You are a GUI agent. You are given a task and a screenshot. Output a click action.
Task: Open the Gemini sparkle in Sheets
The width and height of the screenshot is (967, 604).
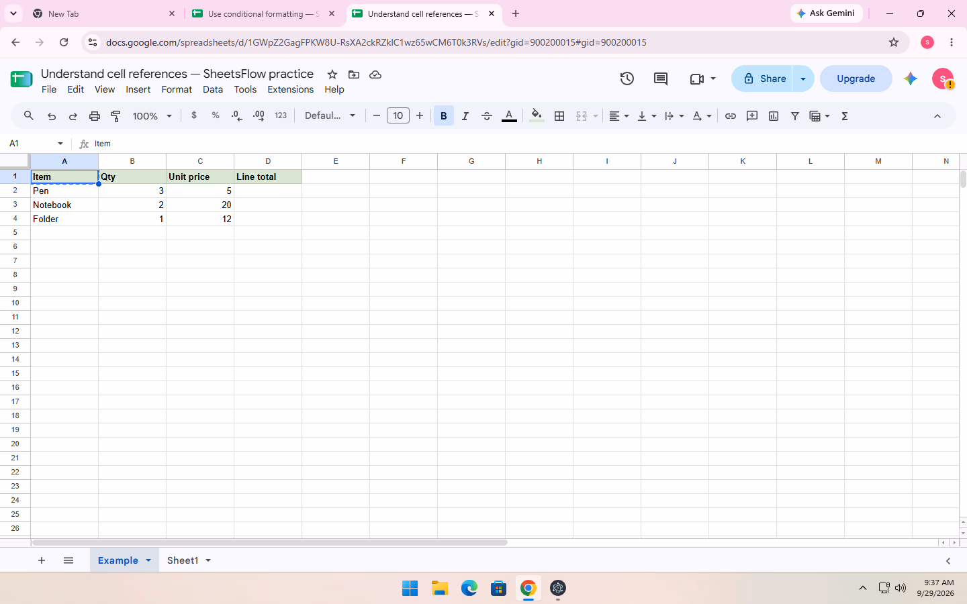pyautogui.click(x=911, y=79)
